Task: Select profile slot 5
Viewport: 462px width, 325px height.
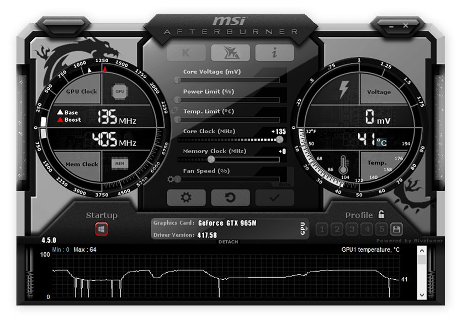Action: click(381, 229)
